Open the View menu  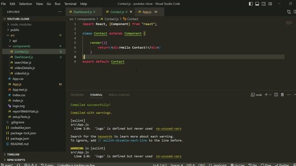tap(39, 4)
